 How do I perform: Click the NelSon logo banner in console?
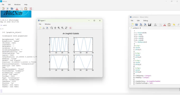(16, 14)
